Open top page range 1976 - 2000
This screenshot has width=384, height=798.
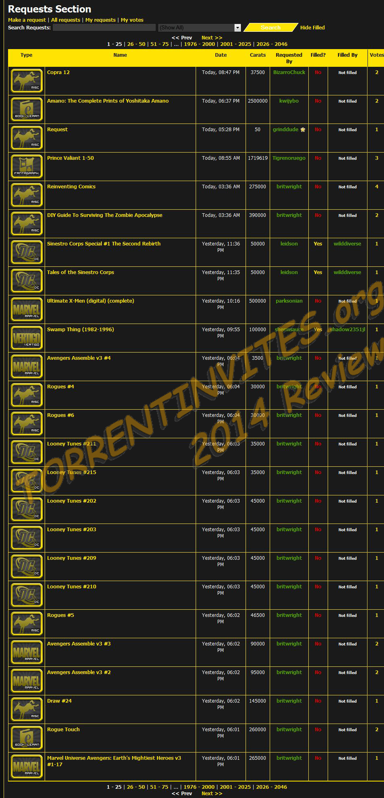(199, 44)
